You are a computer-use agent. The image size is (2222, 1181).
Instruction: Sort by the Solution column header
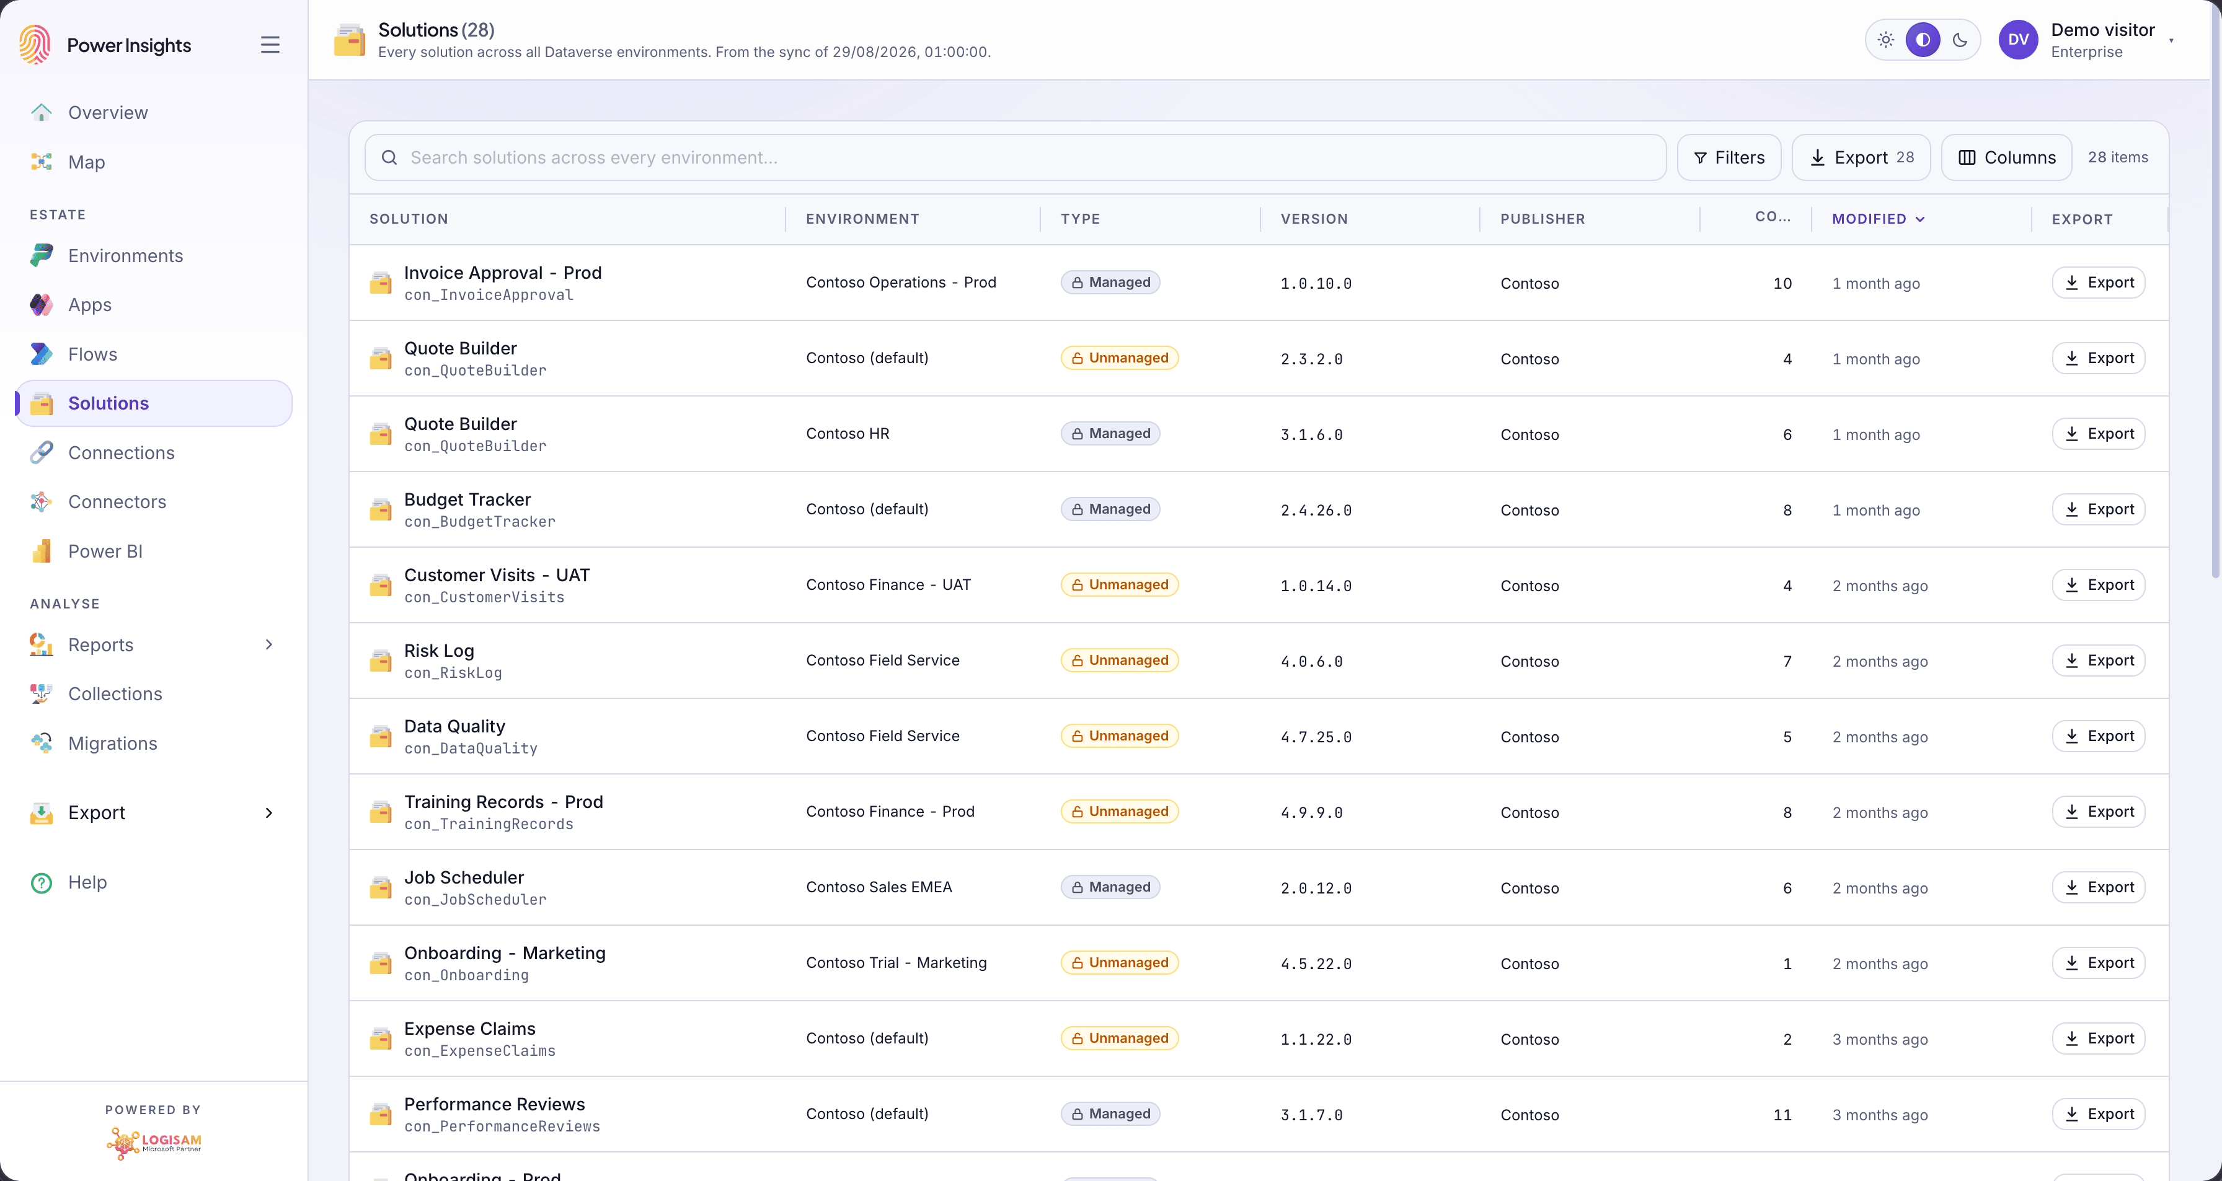(x=409, y=219)
